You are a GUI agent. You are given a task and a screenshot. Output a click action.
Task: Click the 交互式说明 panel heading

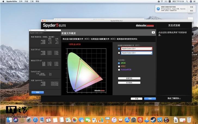pos(174,25)
